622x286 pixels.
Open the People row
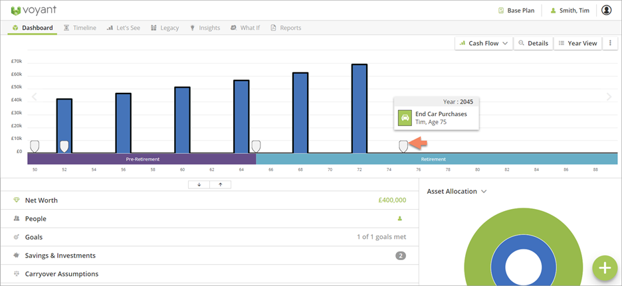pos(209,219)
